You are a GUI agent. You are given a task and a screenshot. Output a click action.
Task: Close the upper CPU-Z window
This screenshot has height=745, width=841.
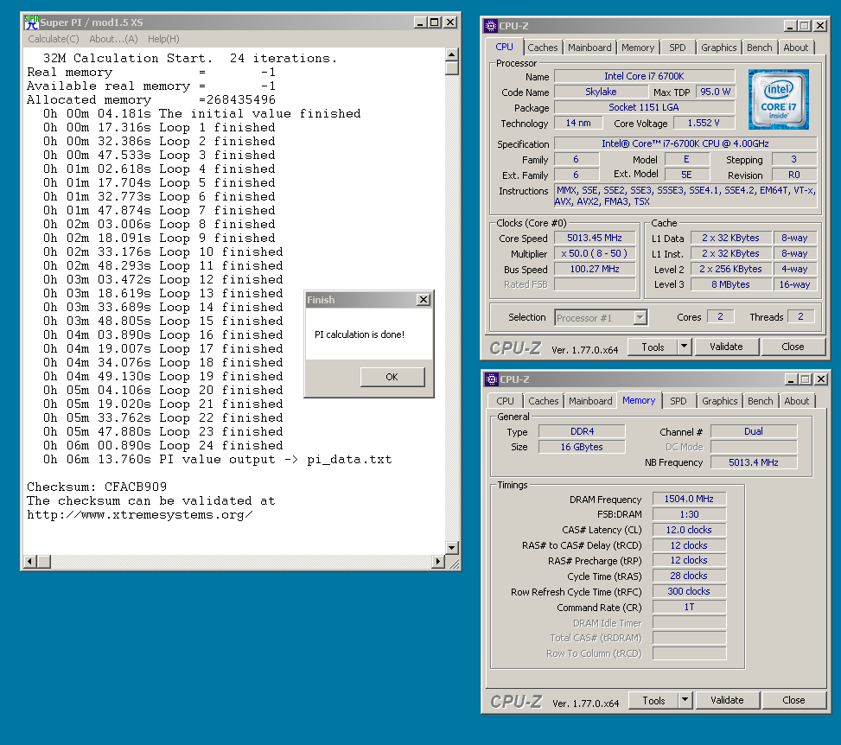click(820, 26)
